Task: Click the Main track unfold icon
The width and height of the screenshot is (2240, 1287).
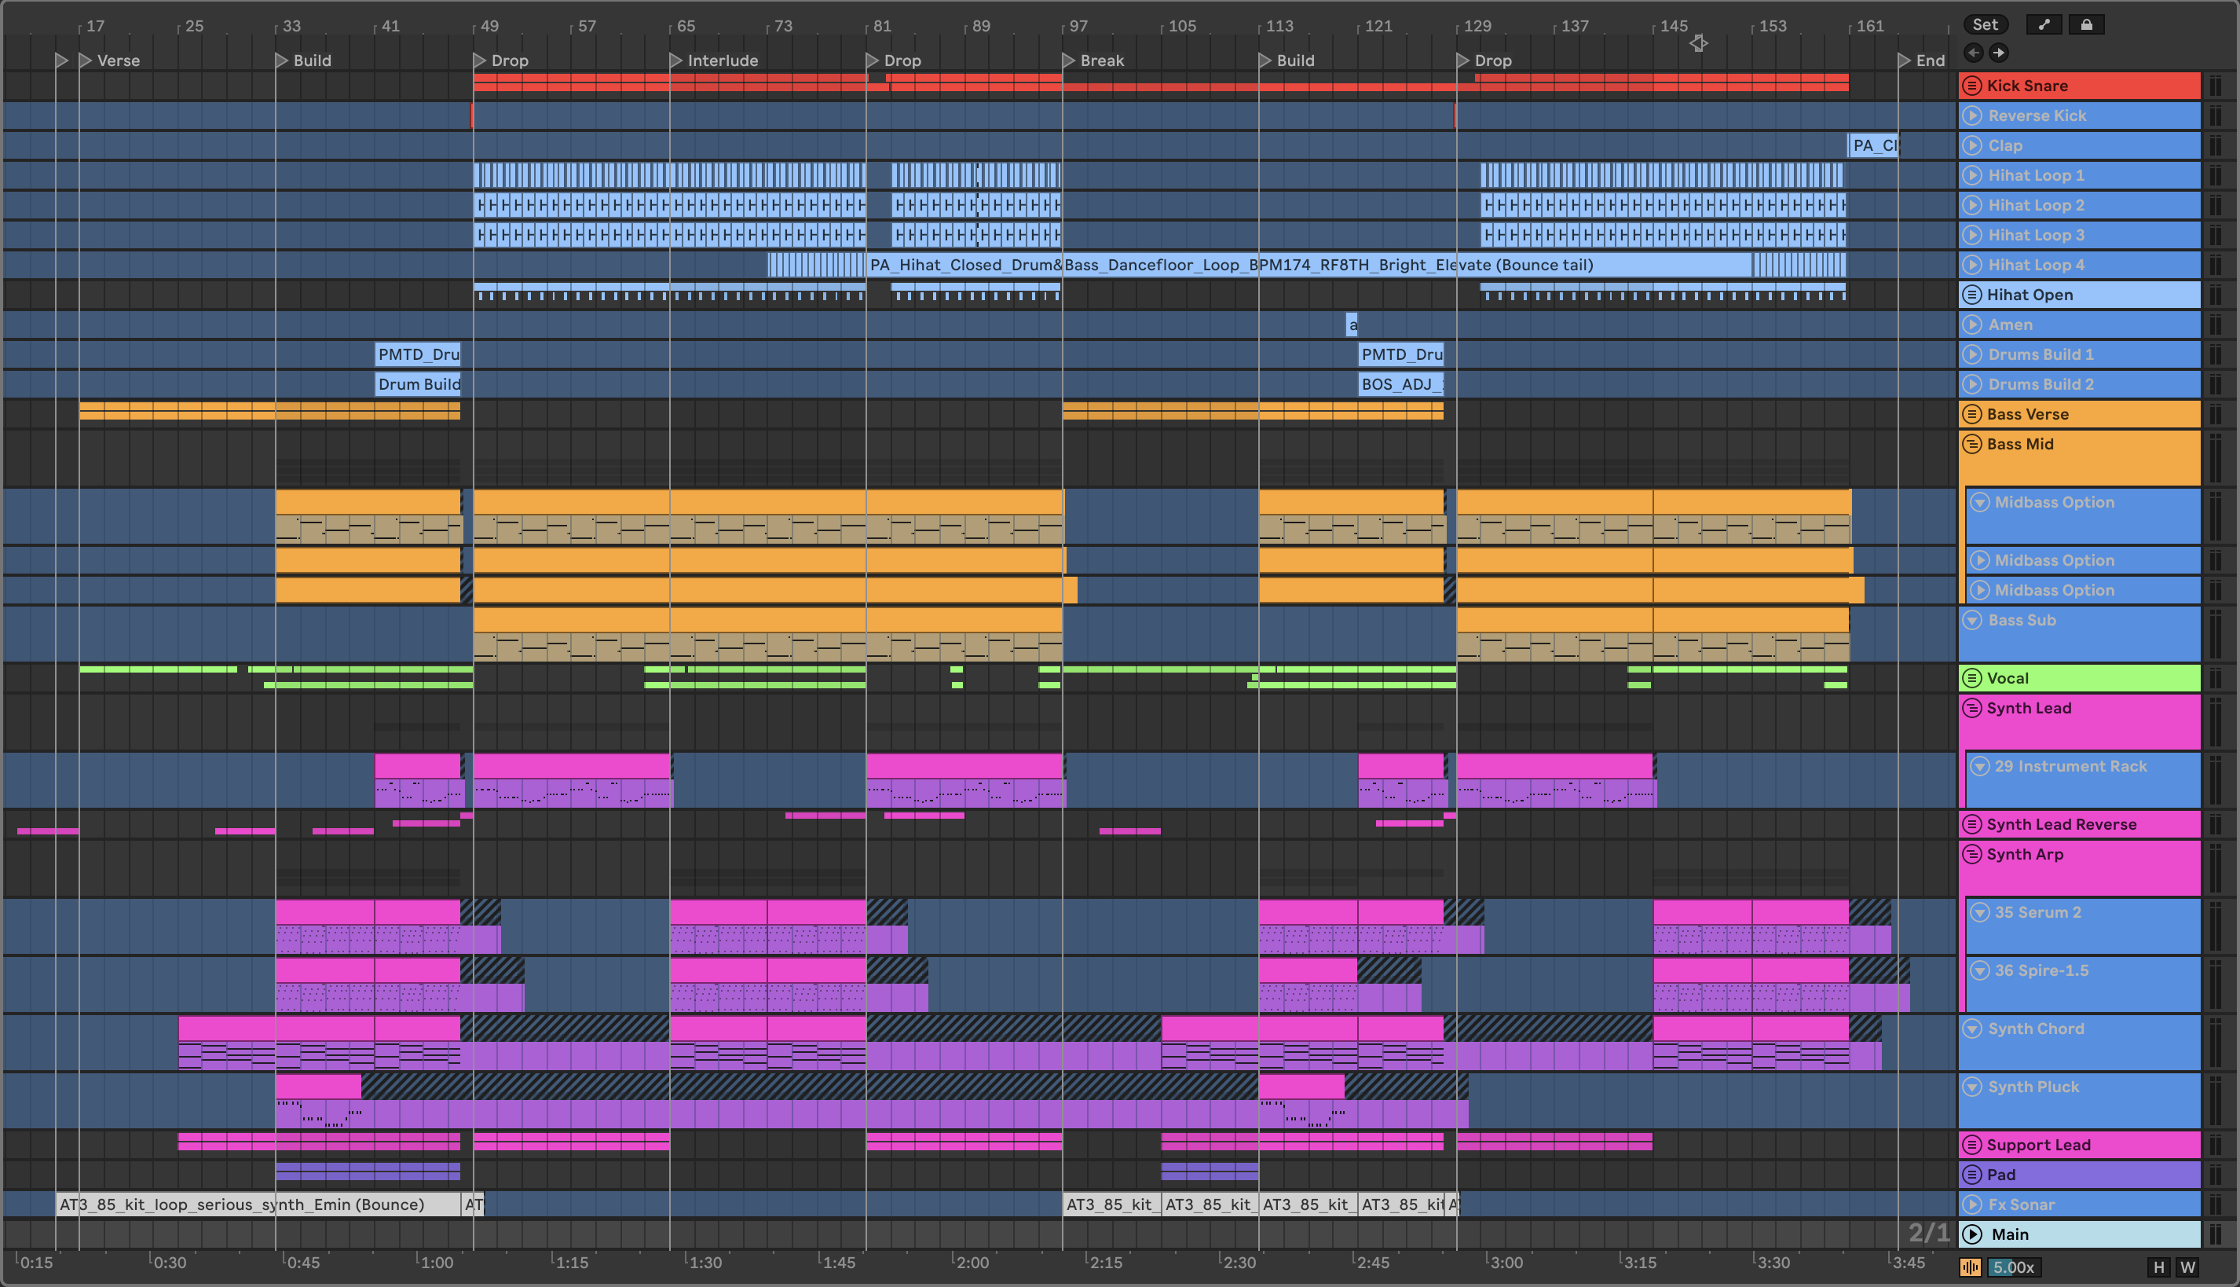Action: tap(1972, 1234)
